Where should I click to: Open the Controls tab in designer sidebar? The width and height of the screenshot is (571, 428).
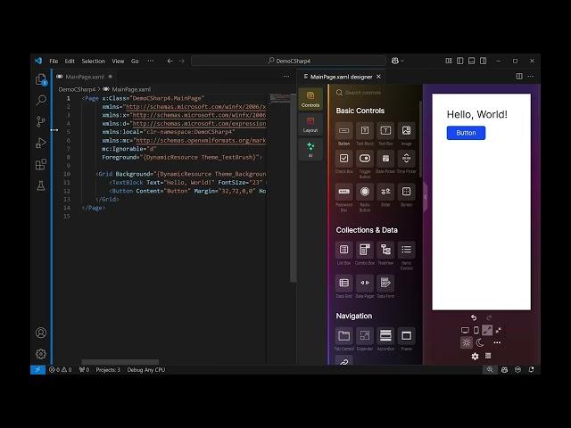point(310,99)
